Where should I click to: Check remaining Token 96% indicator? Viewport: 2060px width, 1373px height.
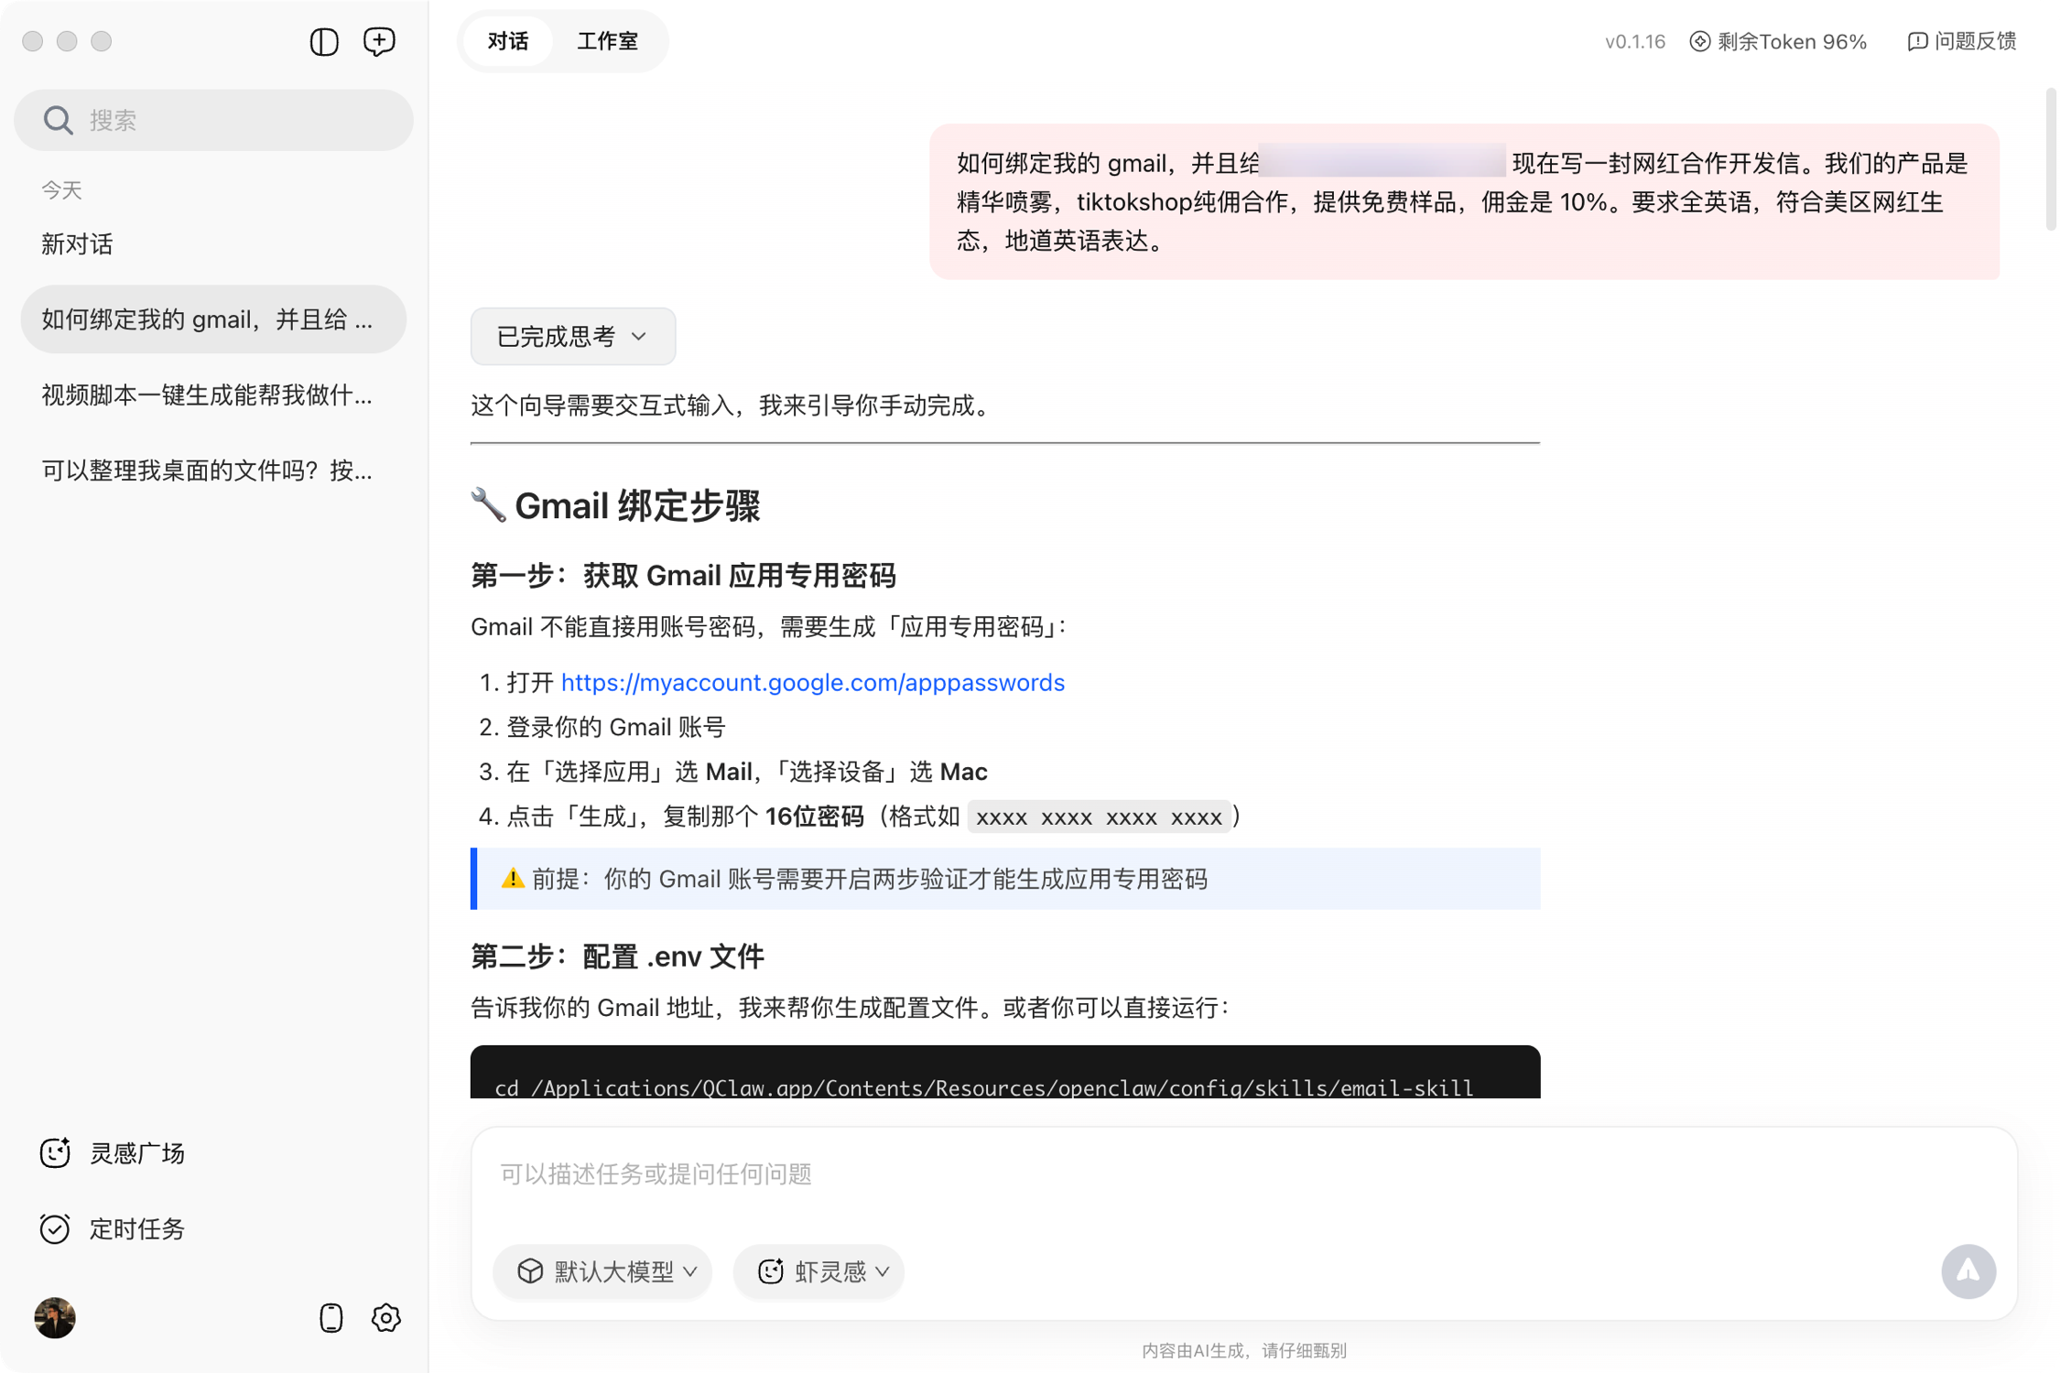pos(1778,41)
